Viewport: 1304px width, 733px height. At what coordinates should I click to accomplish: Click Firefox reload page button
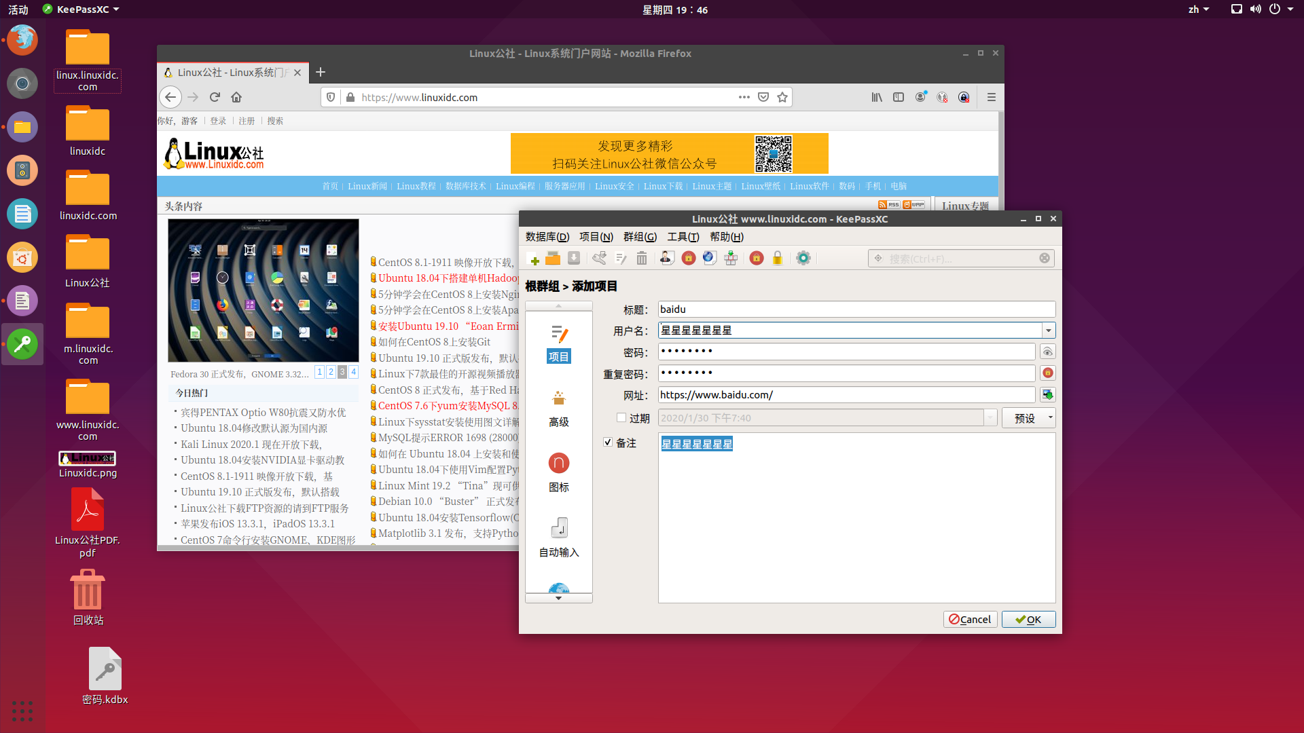tap(215, 97)
